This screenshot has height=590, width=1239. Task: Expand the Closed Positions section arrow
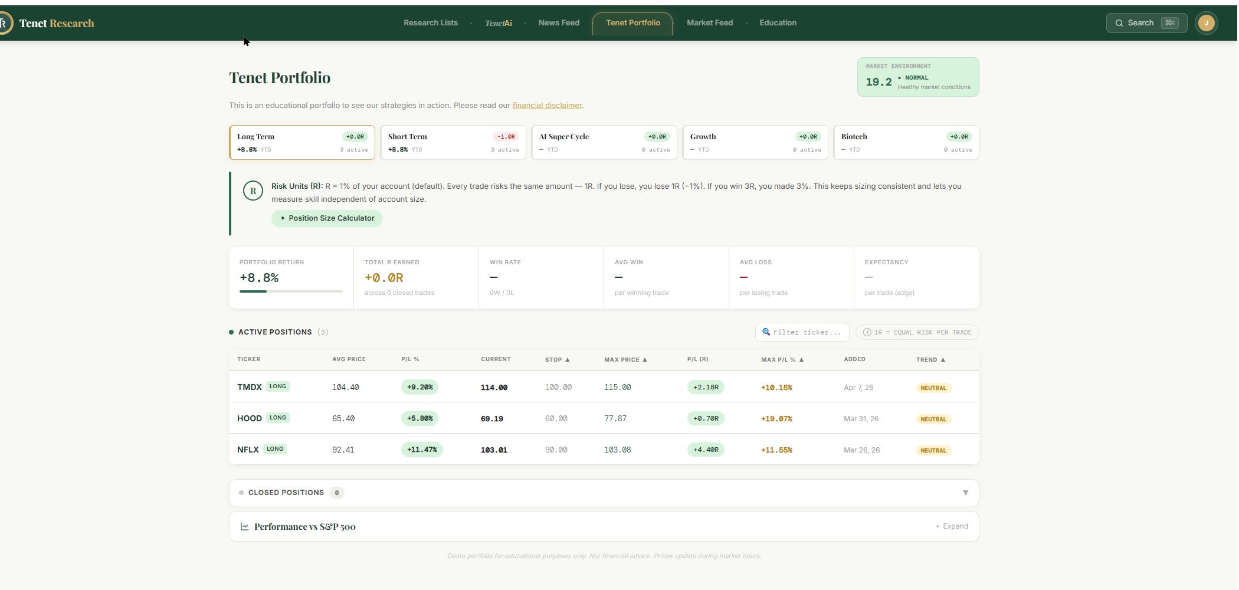click(965, 493)
